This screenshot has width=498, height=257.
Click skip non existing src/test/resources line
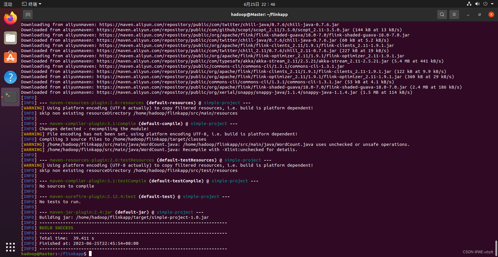tap(129, 170)
